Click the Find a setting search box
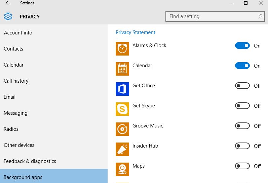The width and height of the screenshot is (268, 183). pyautogui.click(x=215, y=16)
